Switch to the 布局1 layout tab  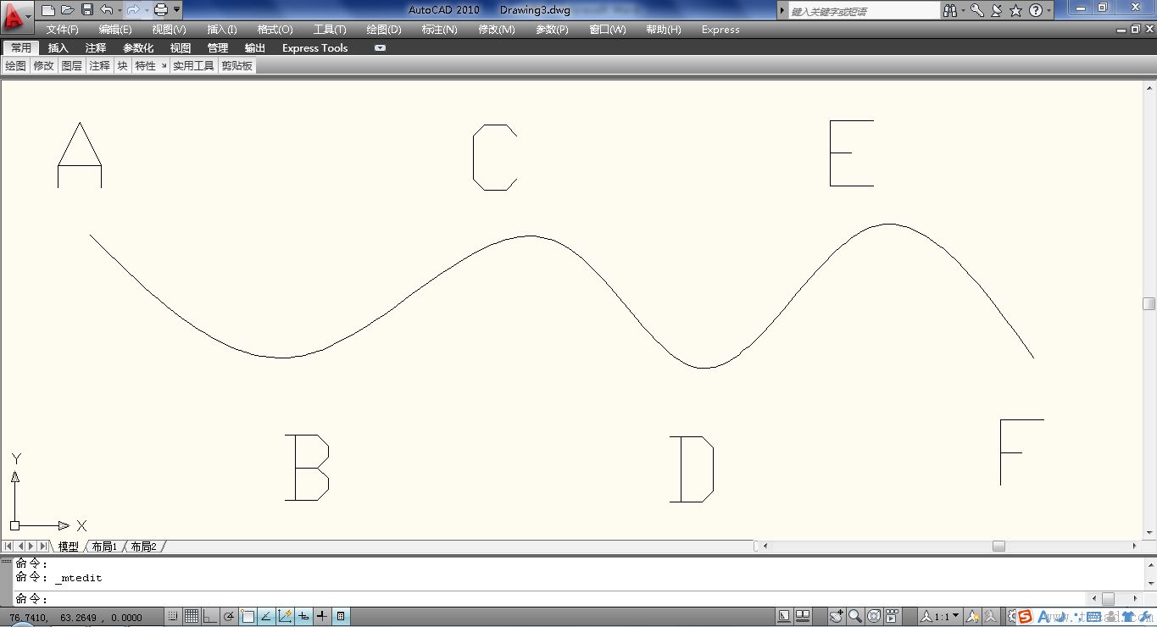(x=104, y=547)
